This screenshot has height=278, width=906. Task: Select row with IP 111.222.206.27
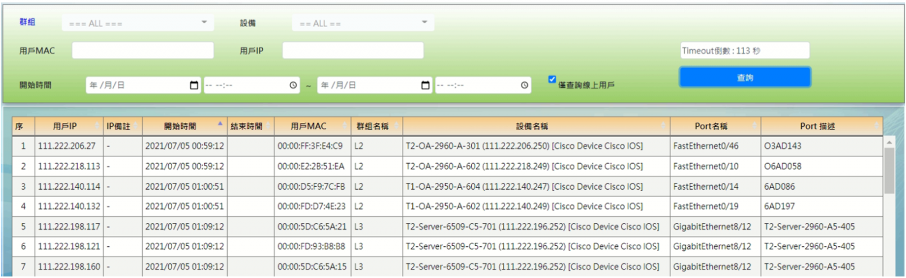click(x=67, y=146)
